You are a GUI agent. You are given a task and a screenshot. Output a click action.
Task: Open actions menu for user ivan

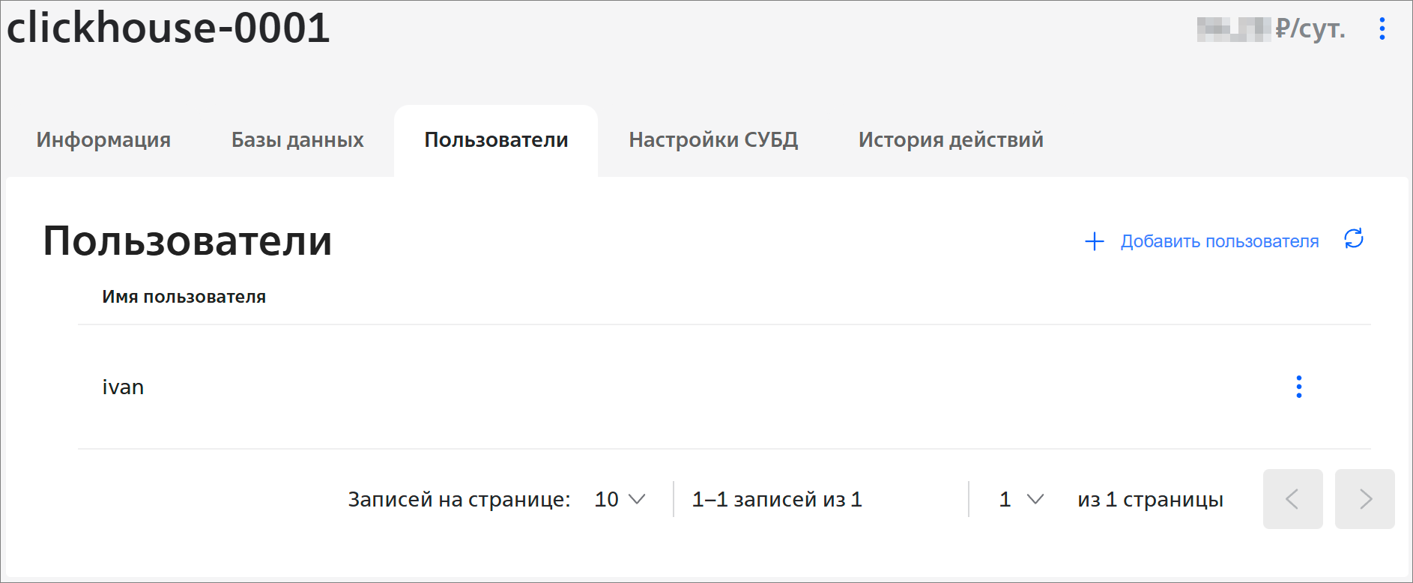coord(1299,387)
